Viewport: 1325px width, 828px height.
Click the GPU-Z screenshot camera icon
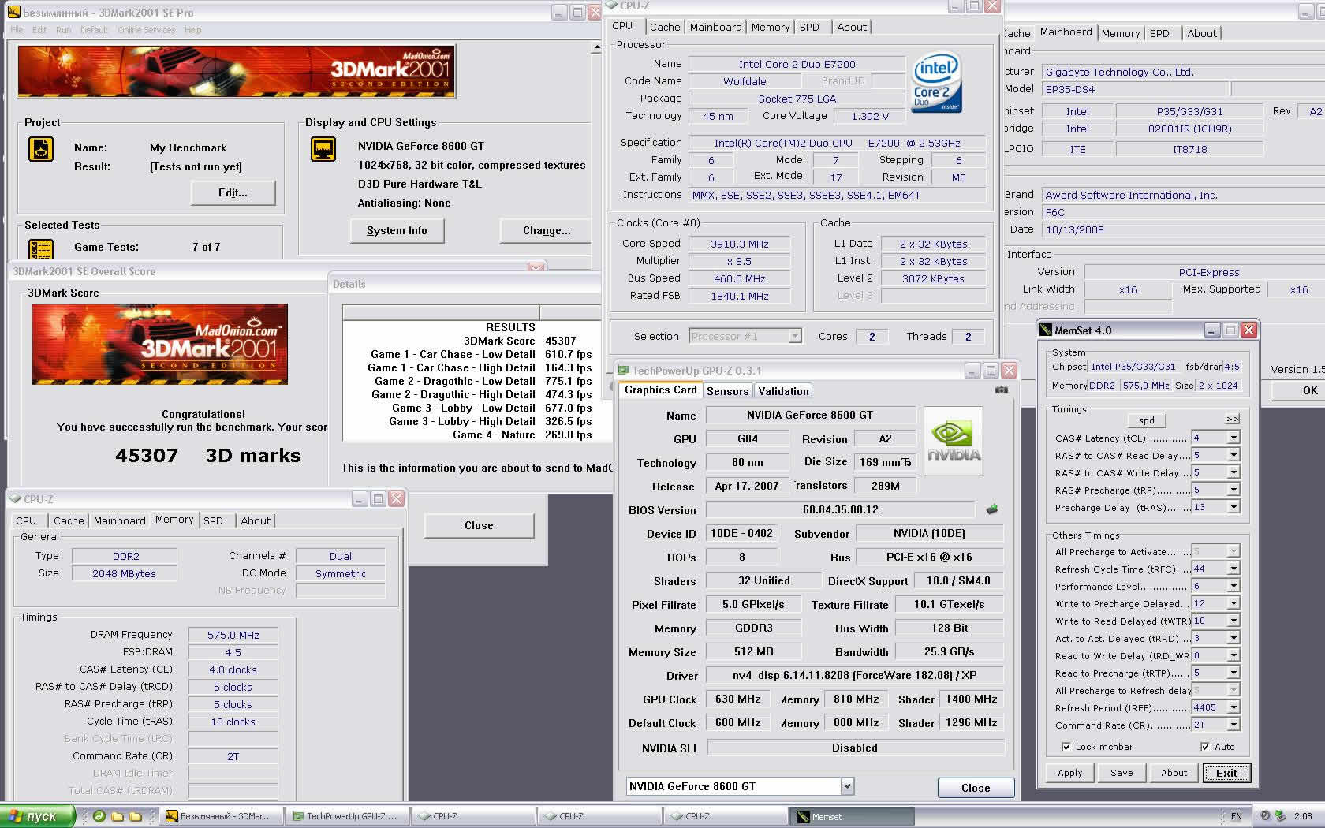1002,390
